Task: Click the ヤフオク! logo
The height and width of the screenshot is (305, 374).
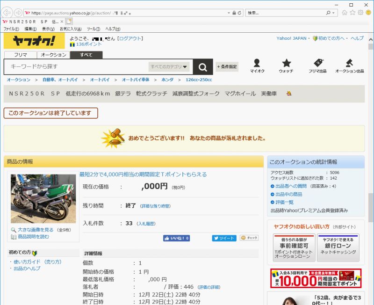Action: [x=34, y=42]
